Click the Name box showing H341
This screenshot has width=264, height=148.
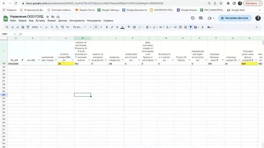point(9,34)
